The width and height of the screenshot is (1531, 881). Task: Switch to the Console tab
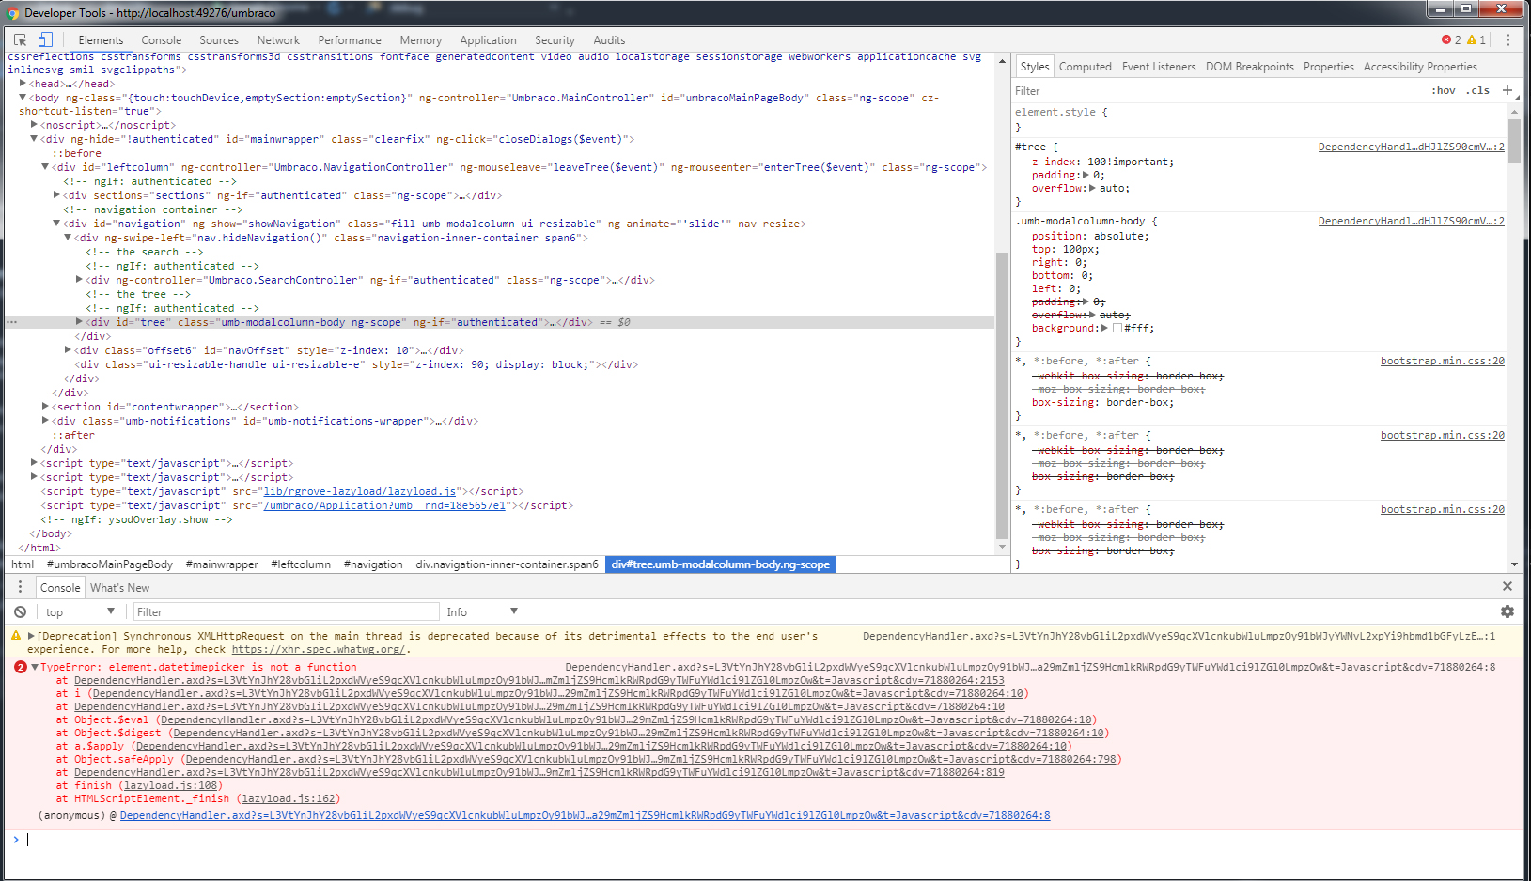point(162,40)
